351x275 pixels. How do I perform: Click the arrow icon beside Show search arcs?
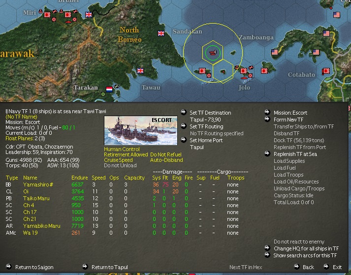click(267, 255)
